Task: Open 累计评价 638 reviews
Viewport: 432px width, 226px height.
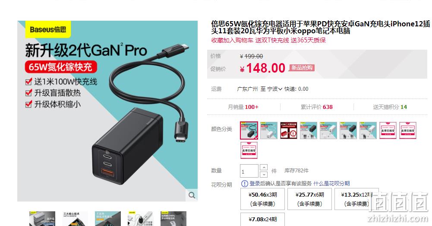Action: [317, 107]
